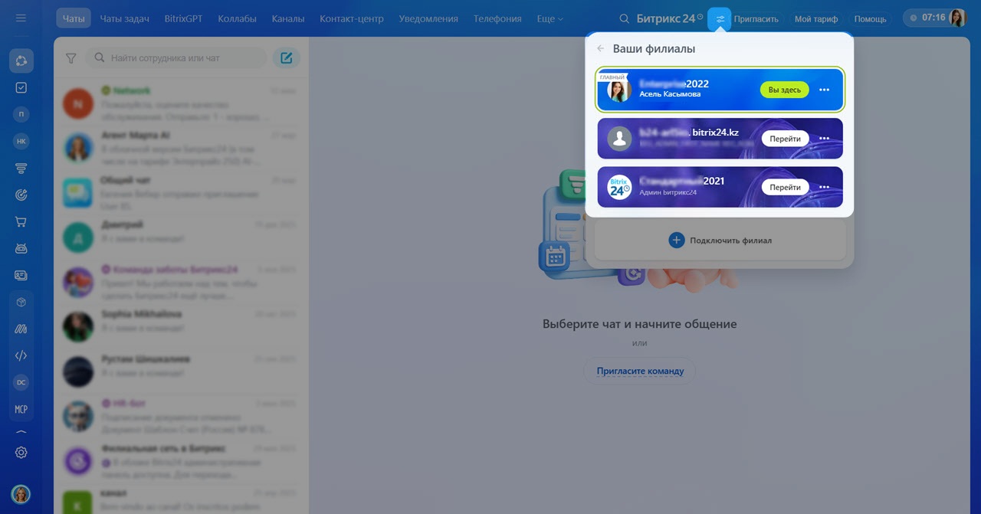Open the developer code sidebar icon
The image size is (981, 514).
tap(21, 355)
